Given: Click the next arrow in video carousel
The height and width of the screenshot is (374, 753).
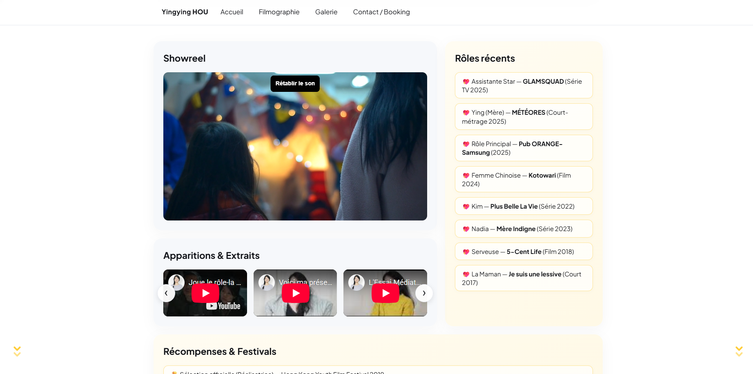Looking at the screenshot, I should coord(424,293).
